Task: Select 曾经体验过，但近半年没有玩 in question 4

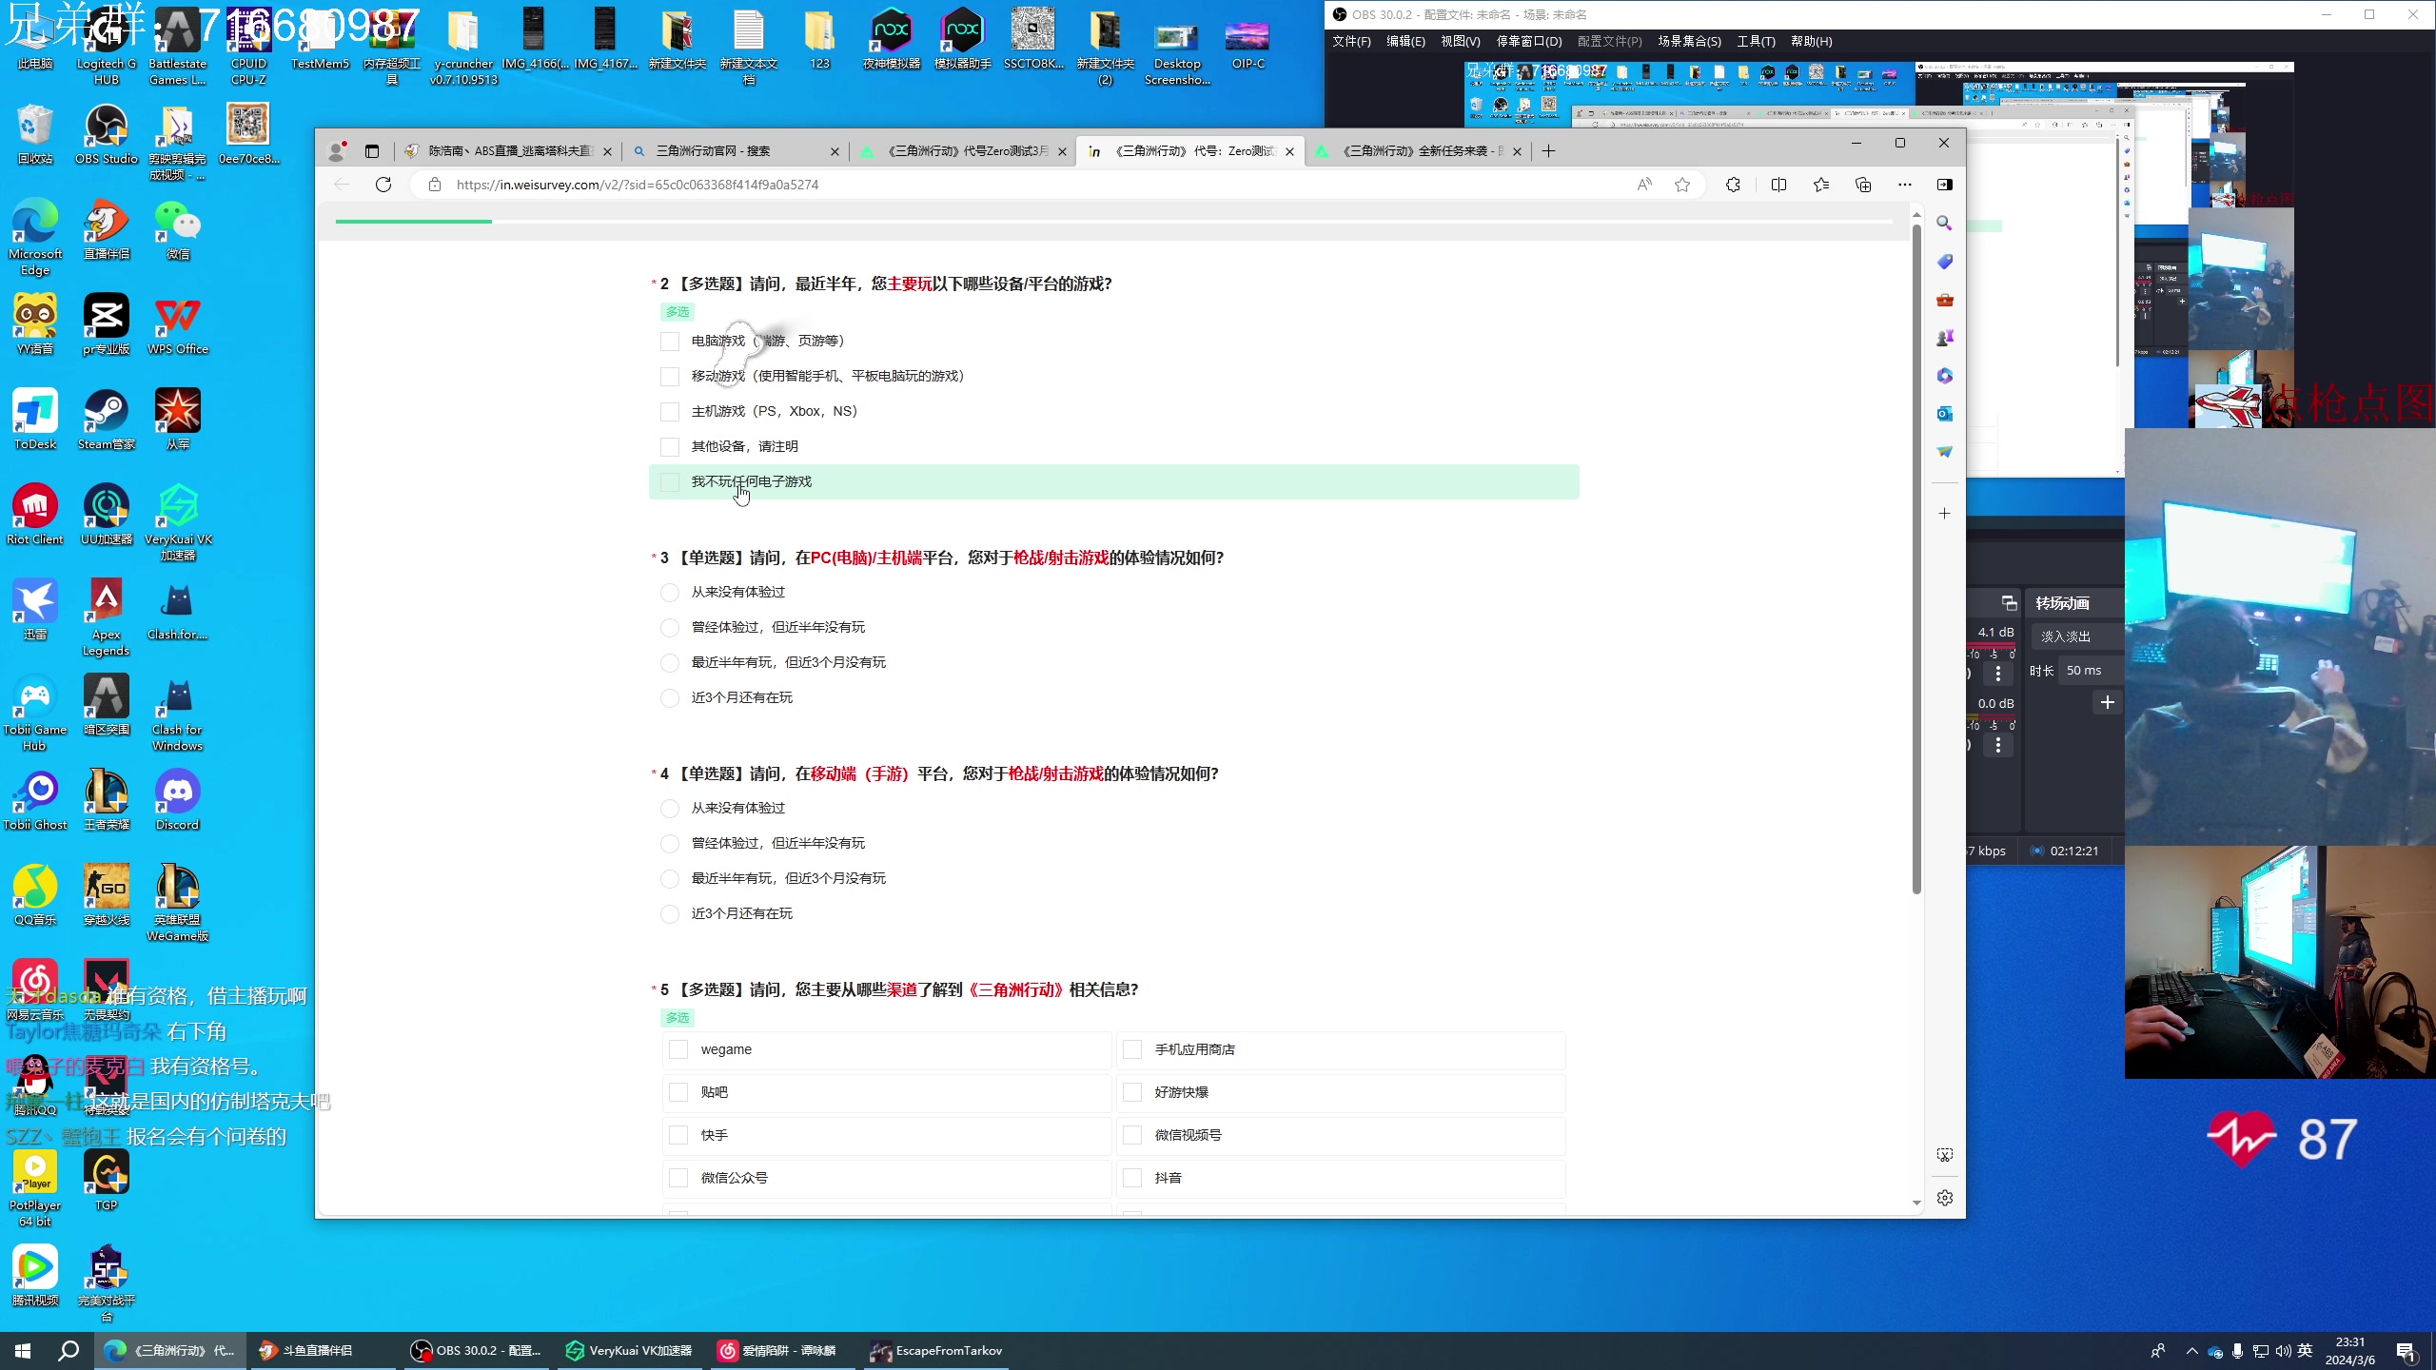Action: tap(670, 844)
